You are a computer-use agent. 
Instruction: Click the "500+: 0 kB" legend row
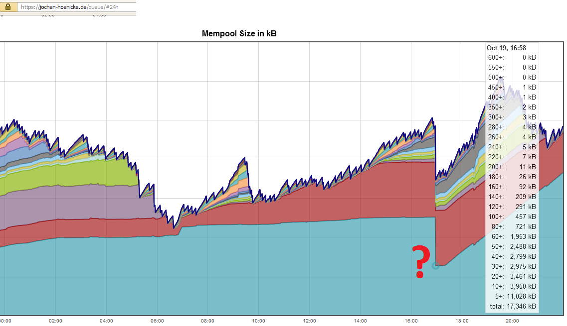(512, 78)
